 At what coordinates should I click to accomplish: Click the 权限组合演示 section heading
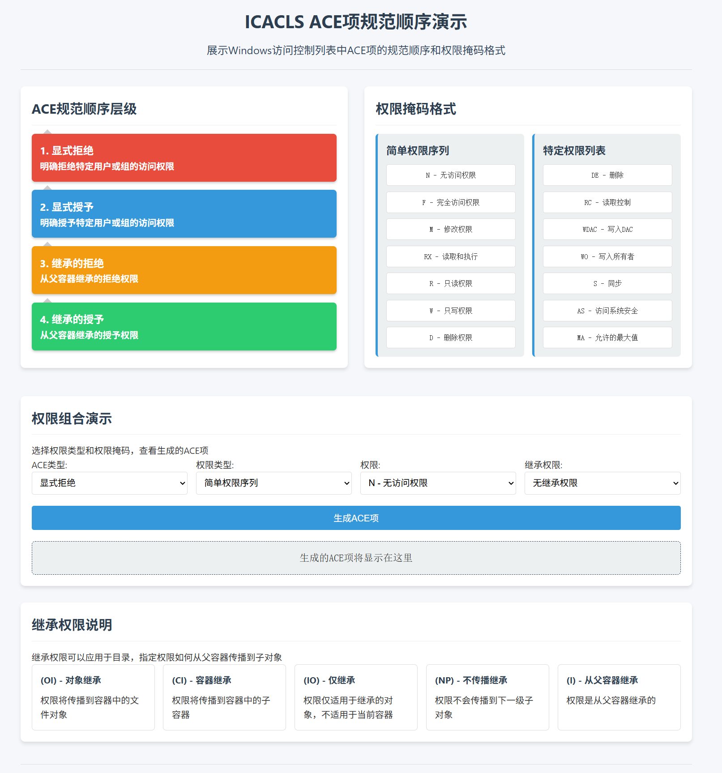click(72, 419)
